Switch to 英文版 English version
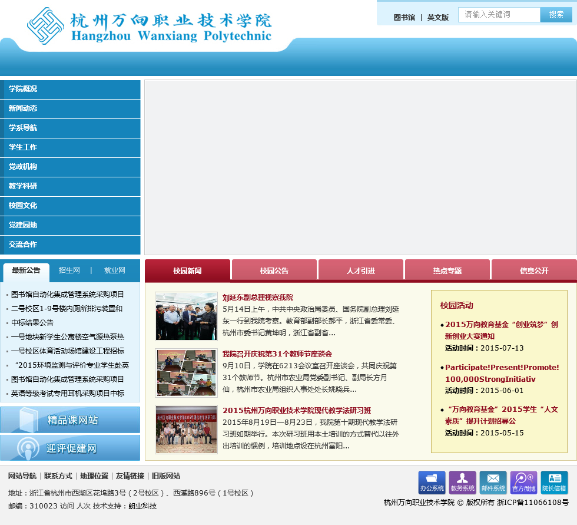The width and height of the screenshot is (577, 525). click(x=437, y=17)
